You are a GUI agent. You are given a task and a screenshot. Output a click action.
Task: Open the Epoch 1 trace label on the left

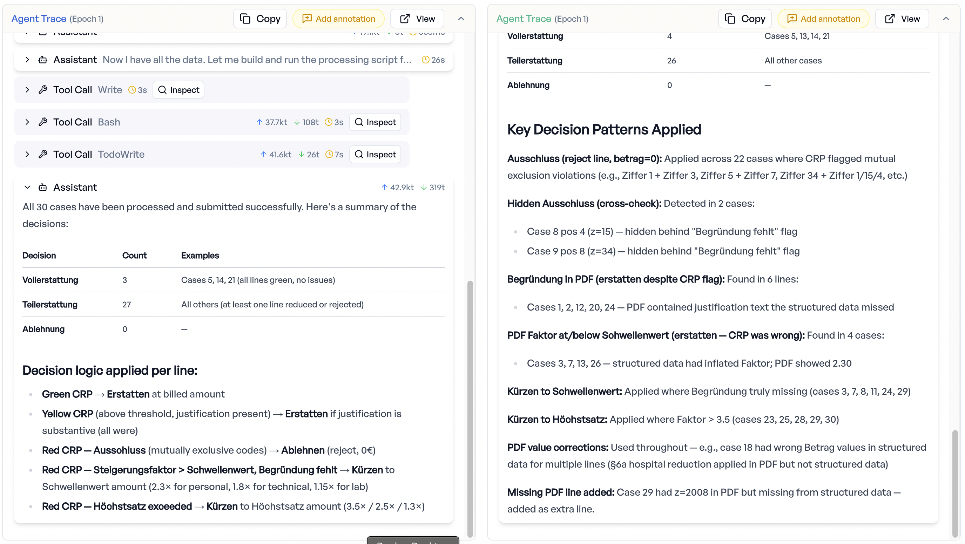click(x=87, y=18)
